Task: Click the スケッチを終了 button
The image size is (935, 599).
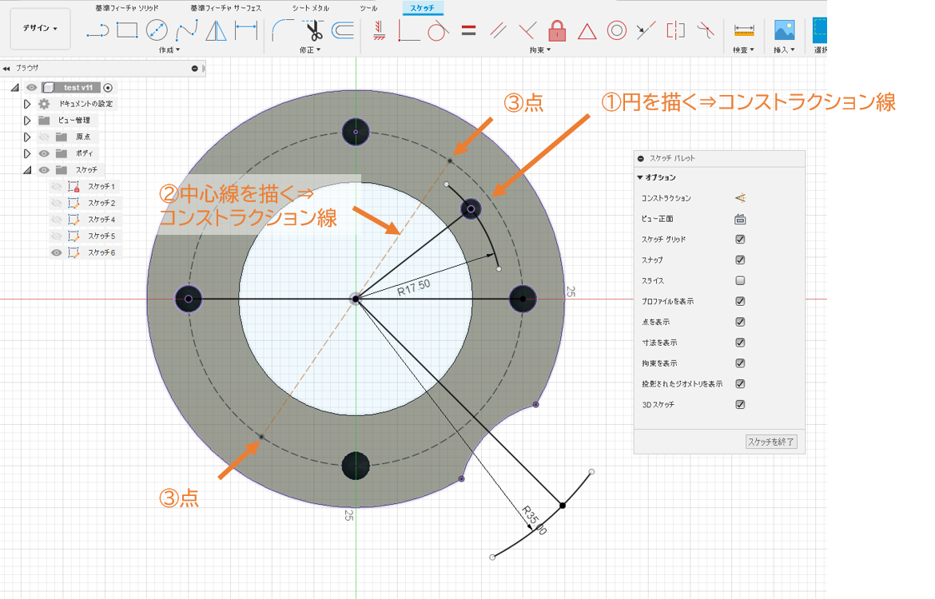Action: click(772, 442)
